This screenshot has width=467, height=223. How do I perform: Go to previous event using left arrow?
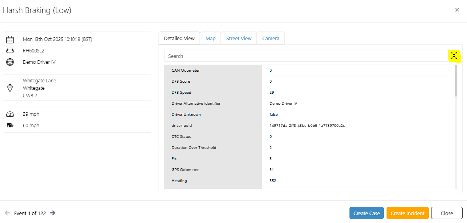click(7, 213)
